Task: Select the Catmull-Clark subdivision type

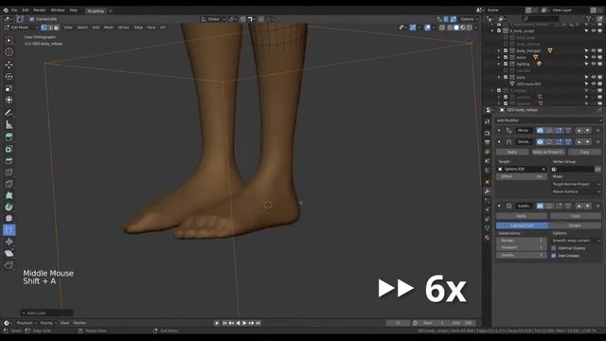Action: tap(522, 225)
